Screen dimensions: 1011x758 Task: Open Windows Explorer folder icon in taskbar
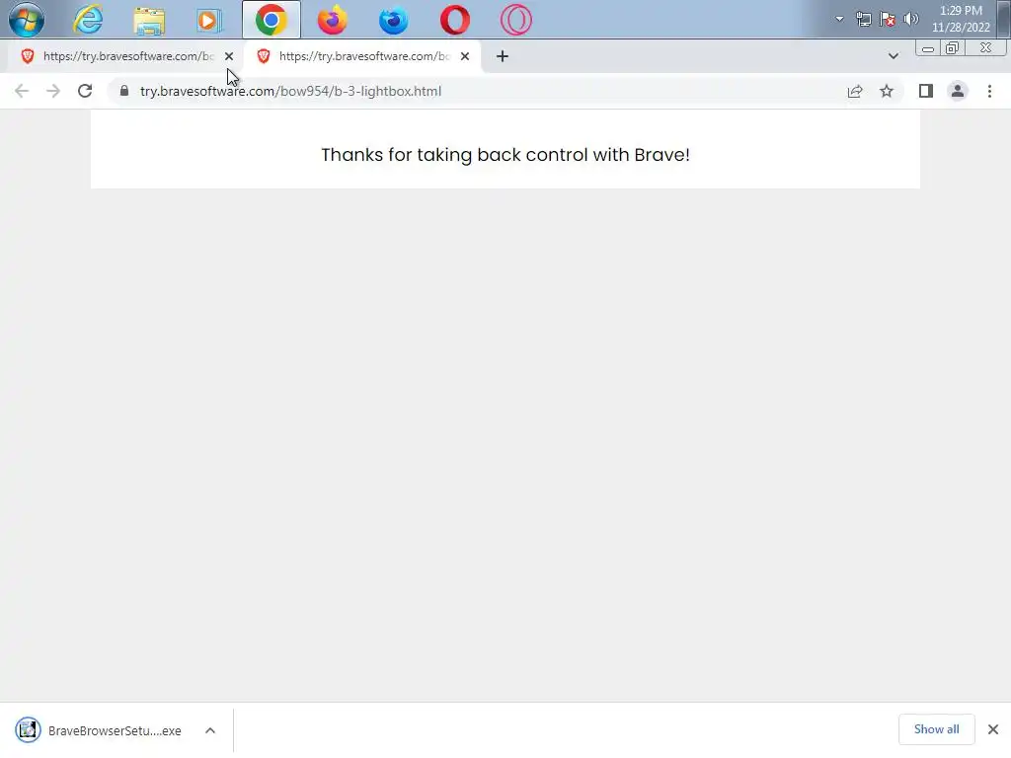(x=149, y=20)
